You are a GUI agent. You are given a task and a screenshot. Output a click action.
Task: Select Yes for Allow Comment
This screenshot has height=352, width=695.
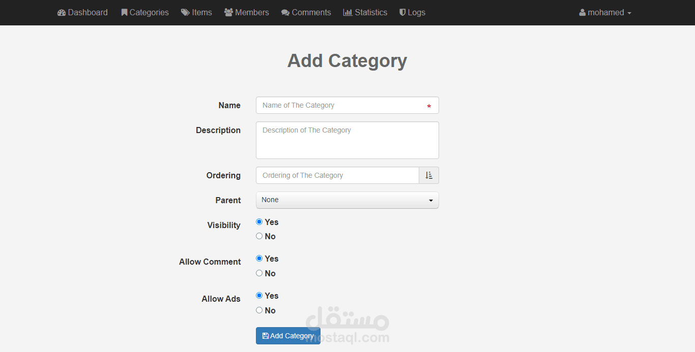point(259,259)
